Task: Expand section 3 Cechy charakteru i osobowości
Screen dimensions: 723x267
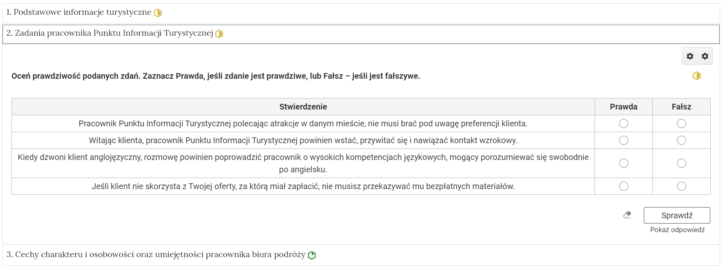Action: [156, 255]
